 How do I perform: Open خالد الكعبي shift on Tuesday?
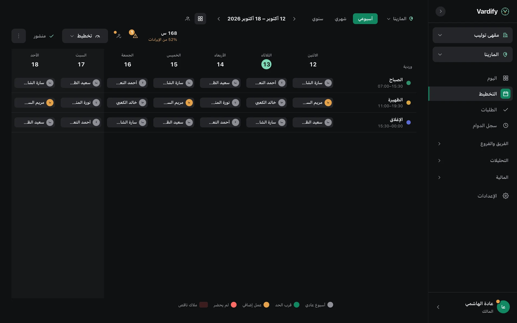click(267, 103)
